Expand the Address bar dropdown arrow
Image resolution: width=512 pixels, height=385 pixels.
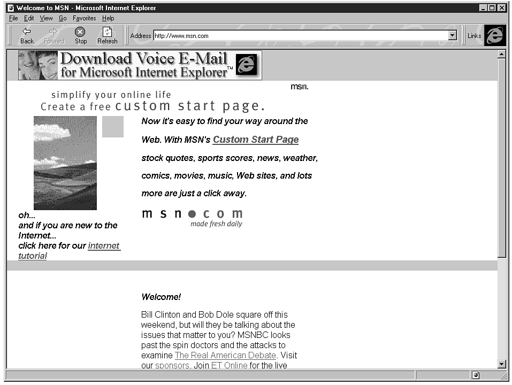click(x=453, y=36)
